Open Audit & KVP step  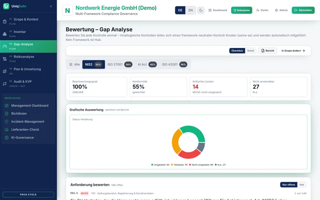pos(28,84)
